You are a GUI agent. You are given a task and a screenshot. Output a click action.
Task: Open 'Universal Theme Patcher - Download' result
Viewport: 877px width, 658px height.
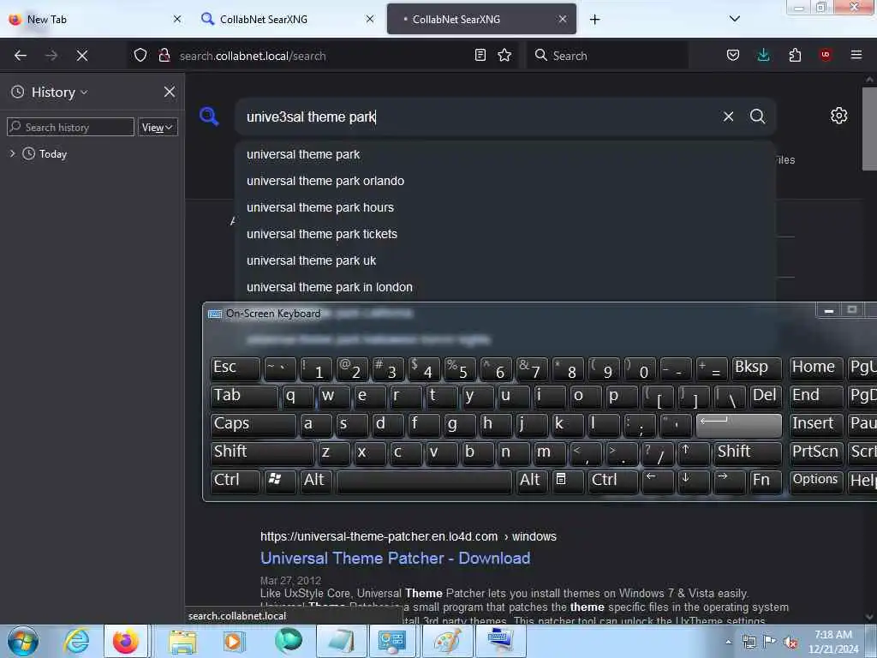395,558
